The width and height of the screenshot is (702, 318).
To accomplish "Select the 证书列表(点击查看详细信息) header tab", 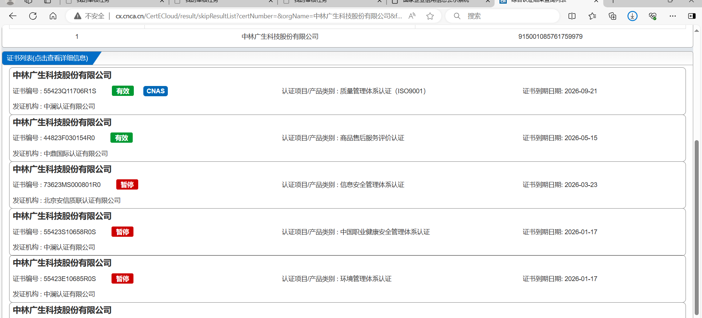I will (x=48, y=58).
